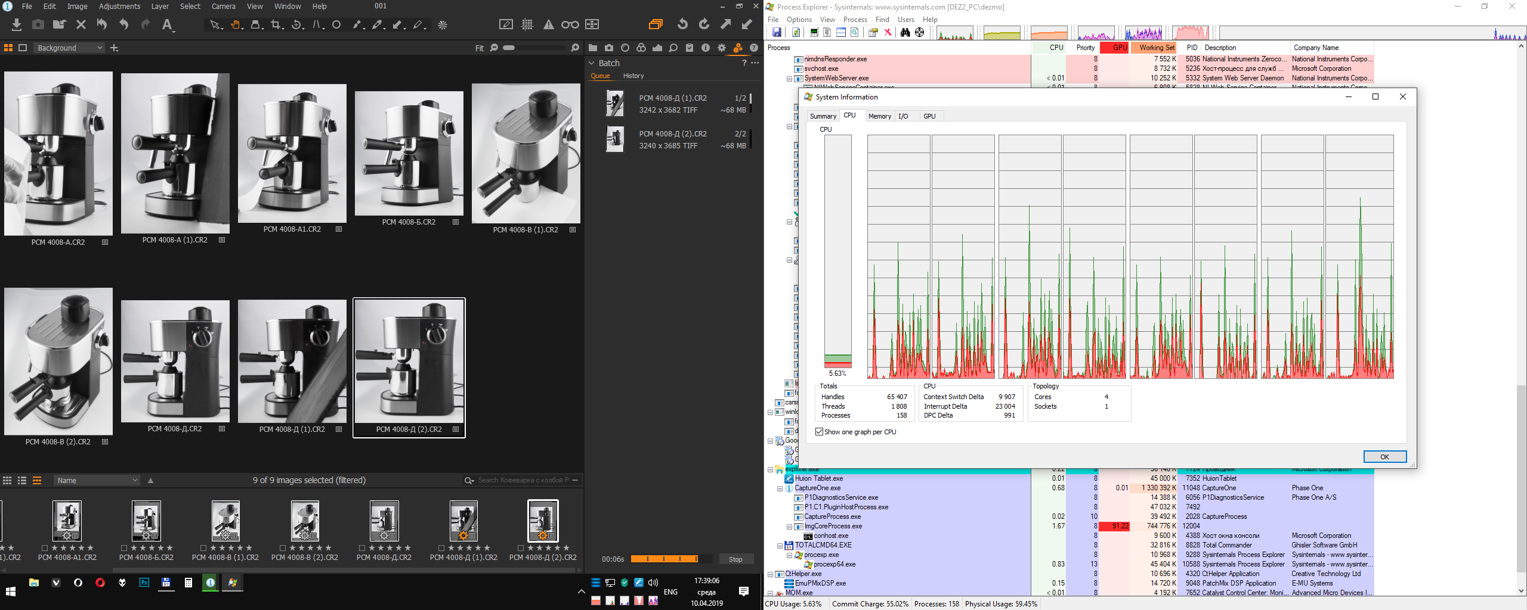Open the Batch gears tool tab
This screenshot has width=1527, height=610.
tap(738, 48)
